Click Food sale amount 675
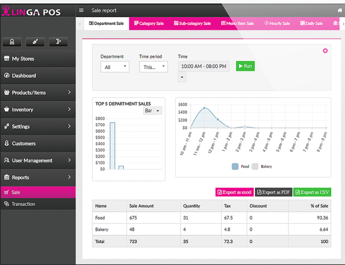 pos(133,218)
